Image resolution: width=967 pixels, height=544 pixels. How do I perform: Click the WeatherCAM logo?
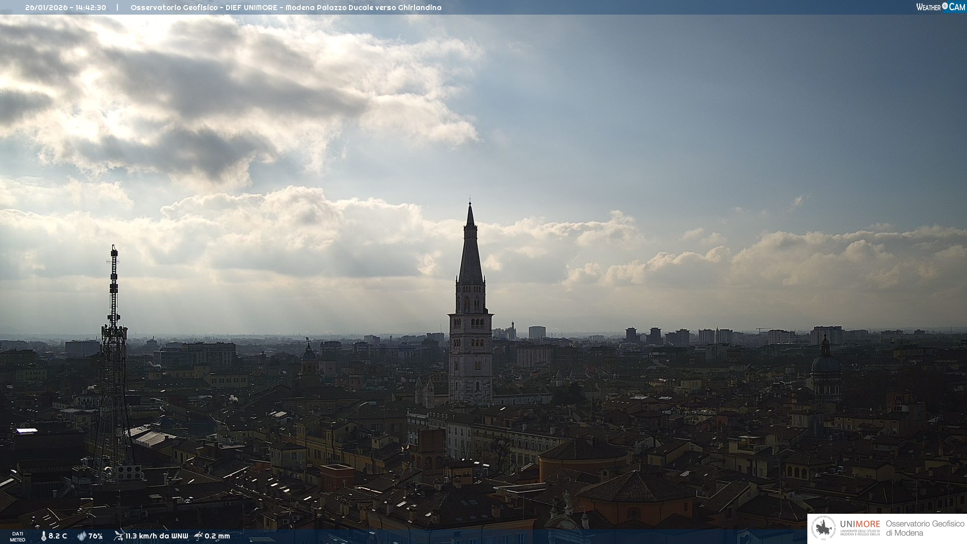(940, 7)
